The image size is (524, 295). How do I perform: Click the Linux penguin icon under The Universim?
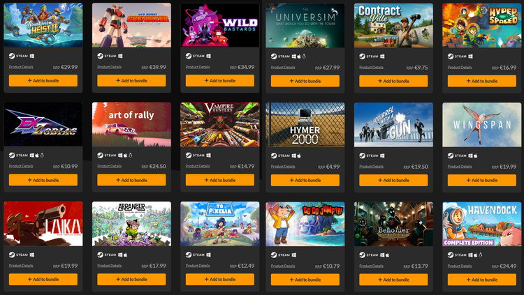pos(304,56)
